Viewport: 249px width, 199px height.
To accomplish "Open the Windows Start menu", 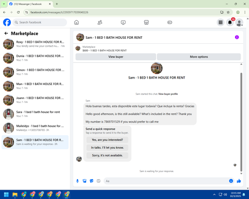I will [x=6, y=195].
